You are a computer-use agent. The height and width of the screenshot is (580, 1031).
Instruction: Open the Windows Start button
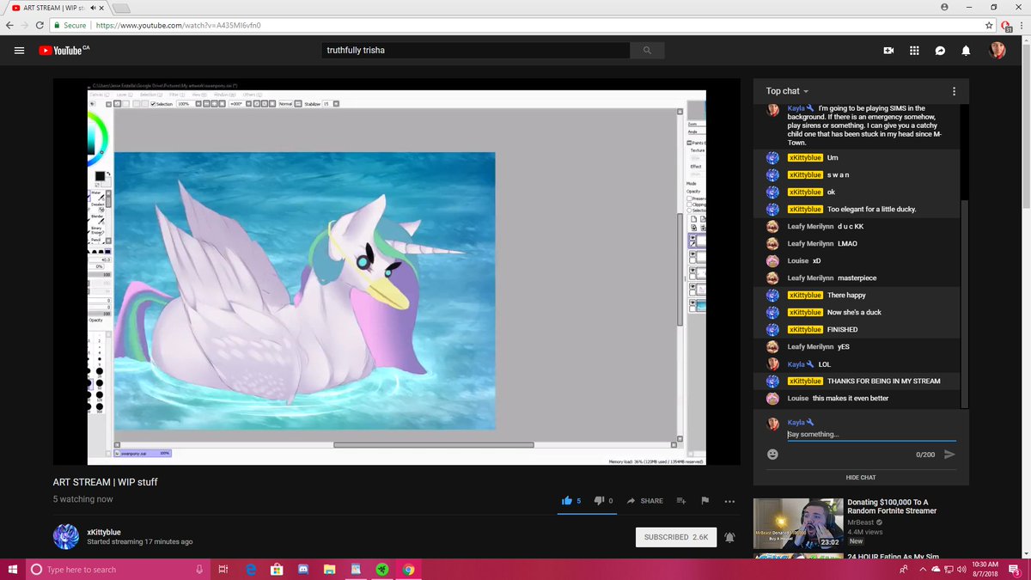click(x=12, y=569)
